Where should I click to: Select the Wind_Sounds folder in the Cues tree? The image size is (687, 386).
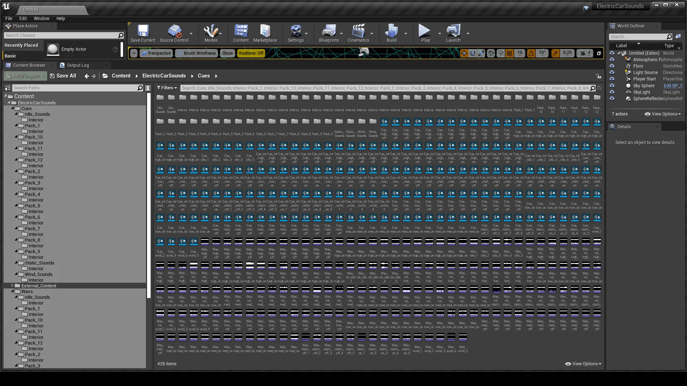38,274
